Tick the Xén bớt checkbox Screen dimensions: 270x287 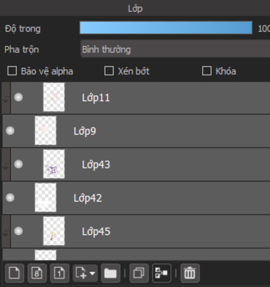tap(109, 71)
